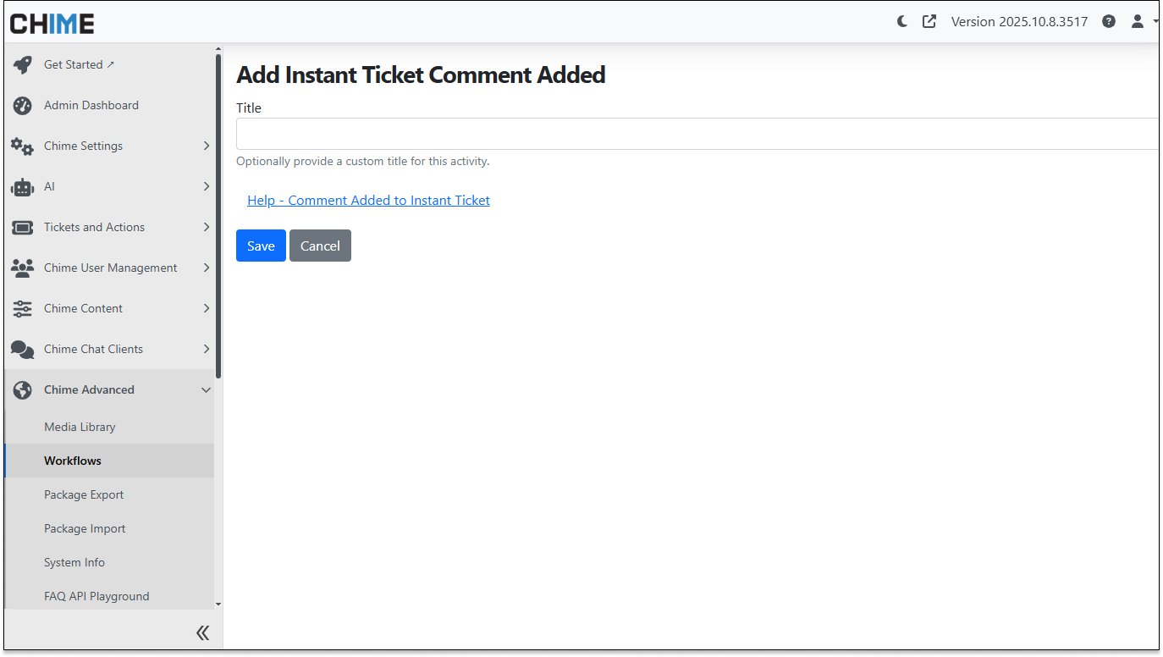Screen dimensions: 1163x657
Task: Open the help question mark icon
Action: 1109,22
